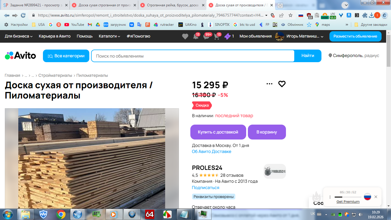Open messages chat bubble icon with 99+
This screenshot has height=220, width=391.
(207, 36)
